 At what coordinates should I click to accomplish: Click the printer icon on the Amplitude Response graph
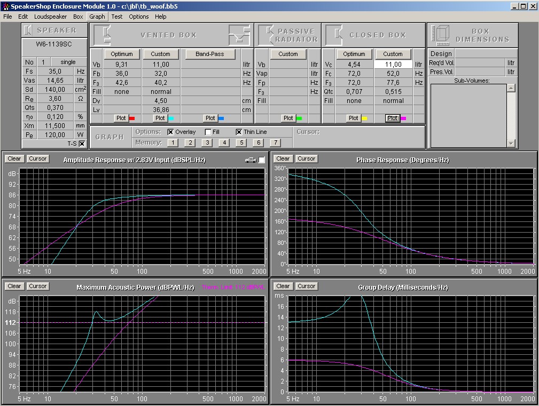click(x=250, y=160)
